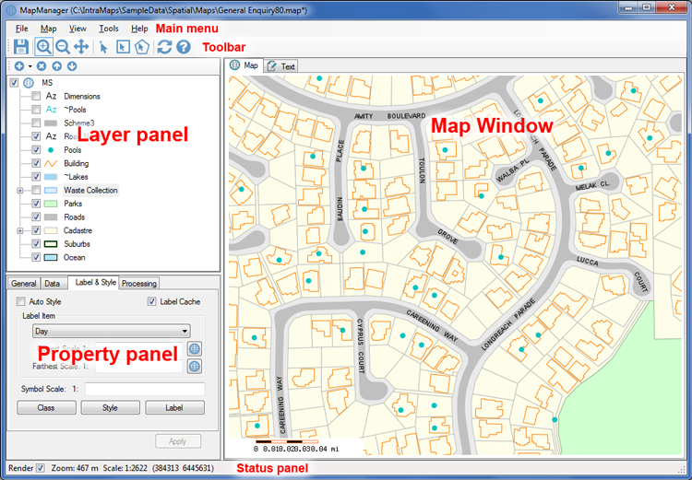Open the Map menu
Image resolution: width=692 pixels, height=480 pixels.
pyautogui.click(x=49, y=29)
